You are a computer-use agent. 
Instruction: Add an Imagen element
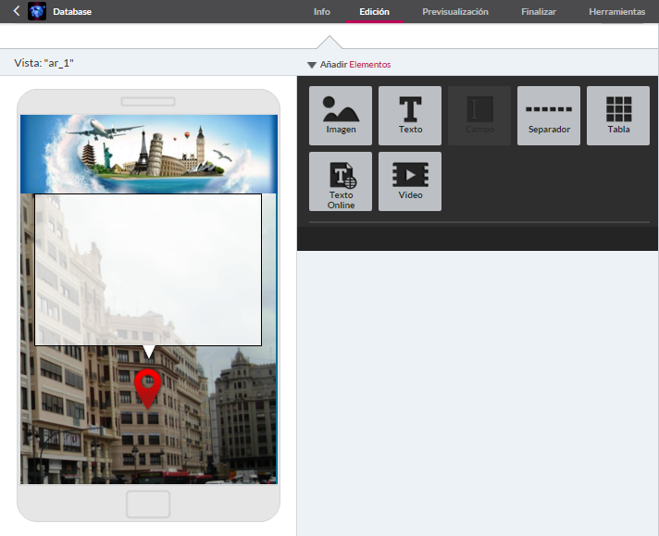pos(341,116)
